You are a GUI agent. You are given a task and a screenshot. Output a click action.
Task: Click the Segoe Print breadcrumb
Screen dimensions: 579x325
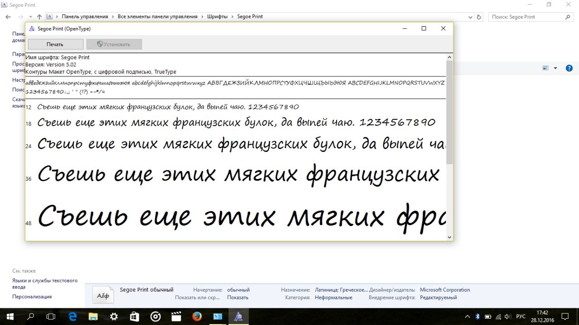pos(250,17)
